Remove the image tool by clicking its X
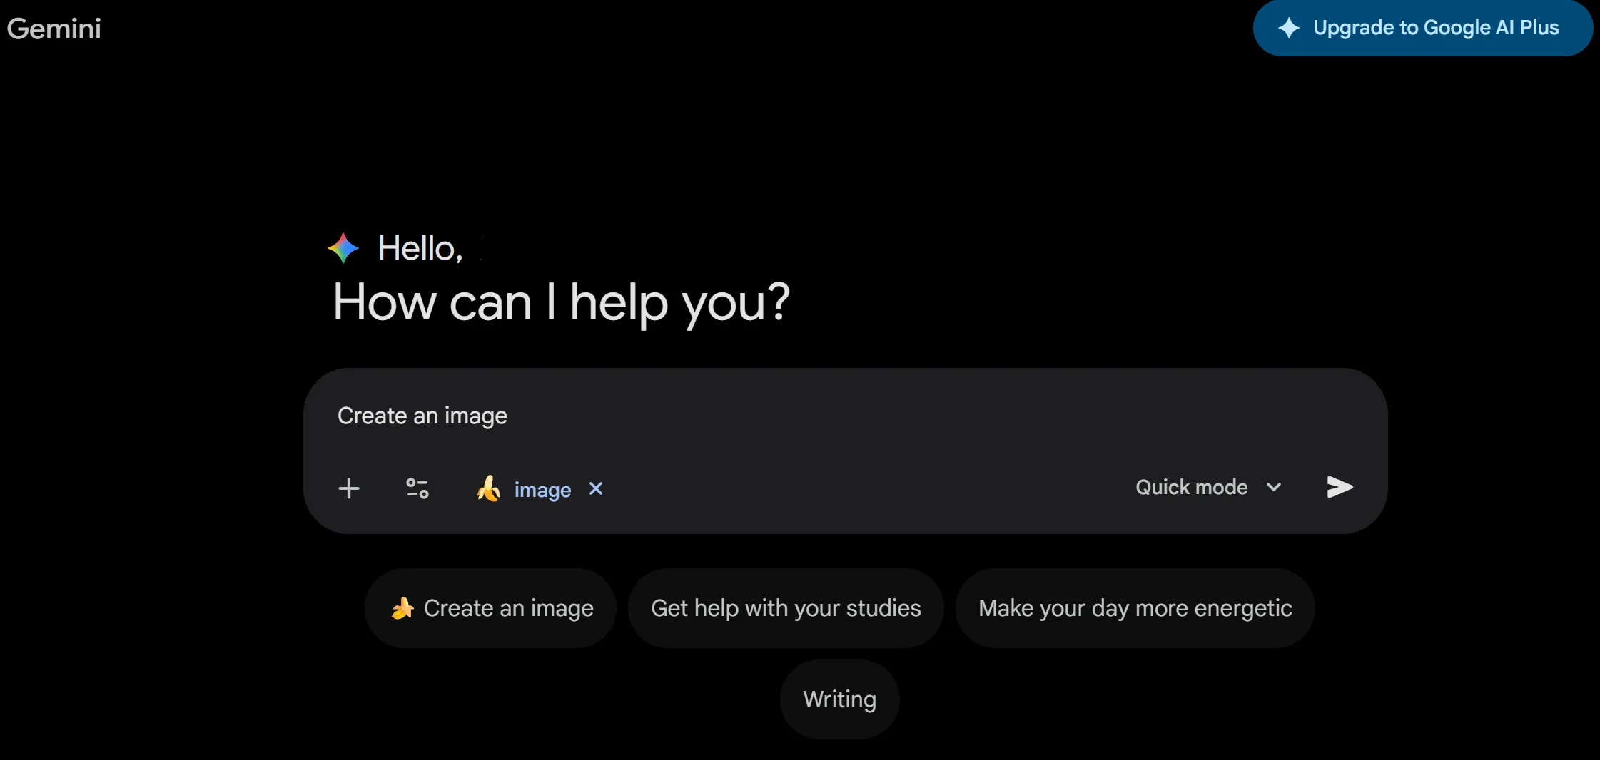Image resolution: width=1600 pixels, height=760 pixels. pos(595,489)
